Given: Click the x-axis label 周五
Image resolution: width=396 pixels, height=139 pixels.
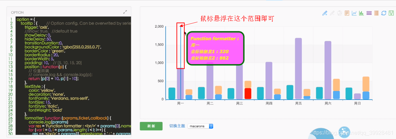Looking at the screenshot, I should 298,103.
